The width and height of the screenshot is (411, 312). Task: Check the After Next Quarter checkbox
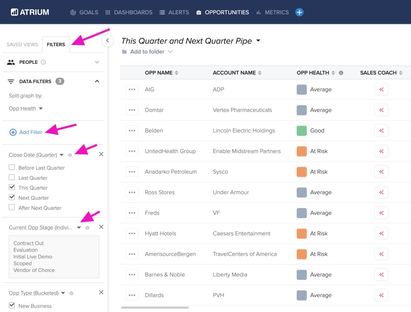[12, 207]
